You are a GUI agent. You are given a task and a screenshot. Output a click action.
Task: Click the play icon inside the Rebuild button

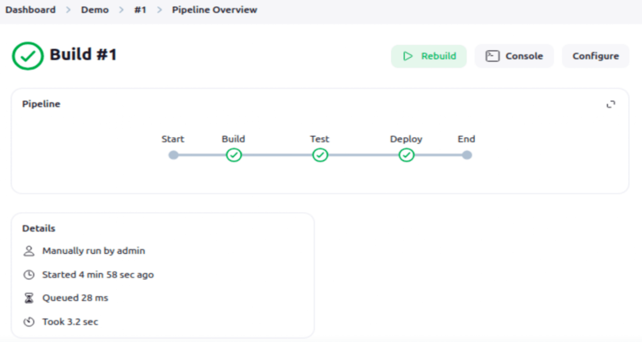(x=408, y=56)
